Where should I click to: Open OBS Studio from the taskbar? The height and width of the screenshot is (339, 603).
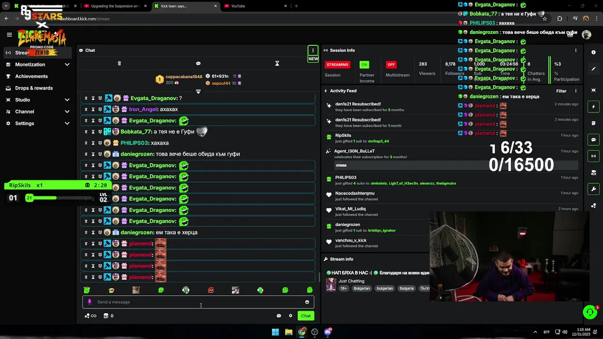pos(315,332)
